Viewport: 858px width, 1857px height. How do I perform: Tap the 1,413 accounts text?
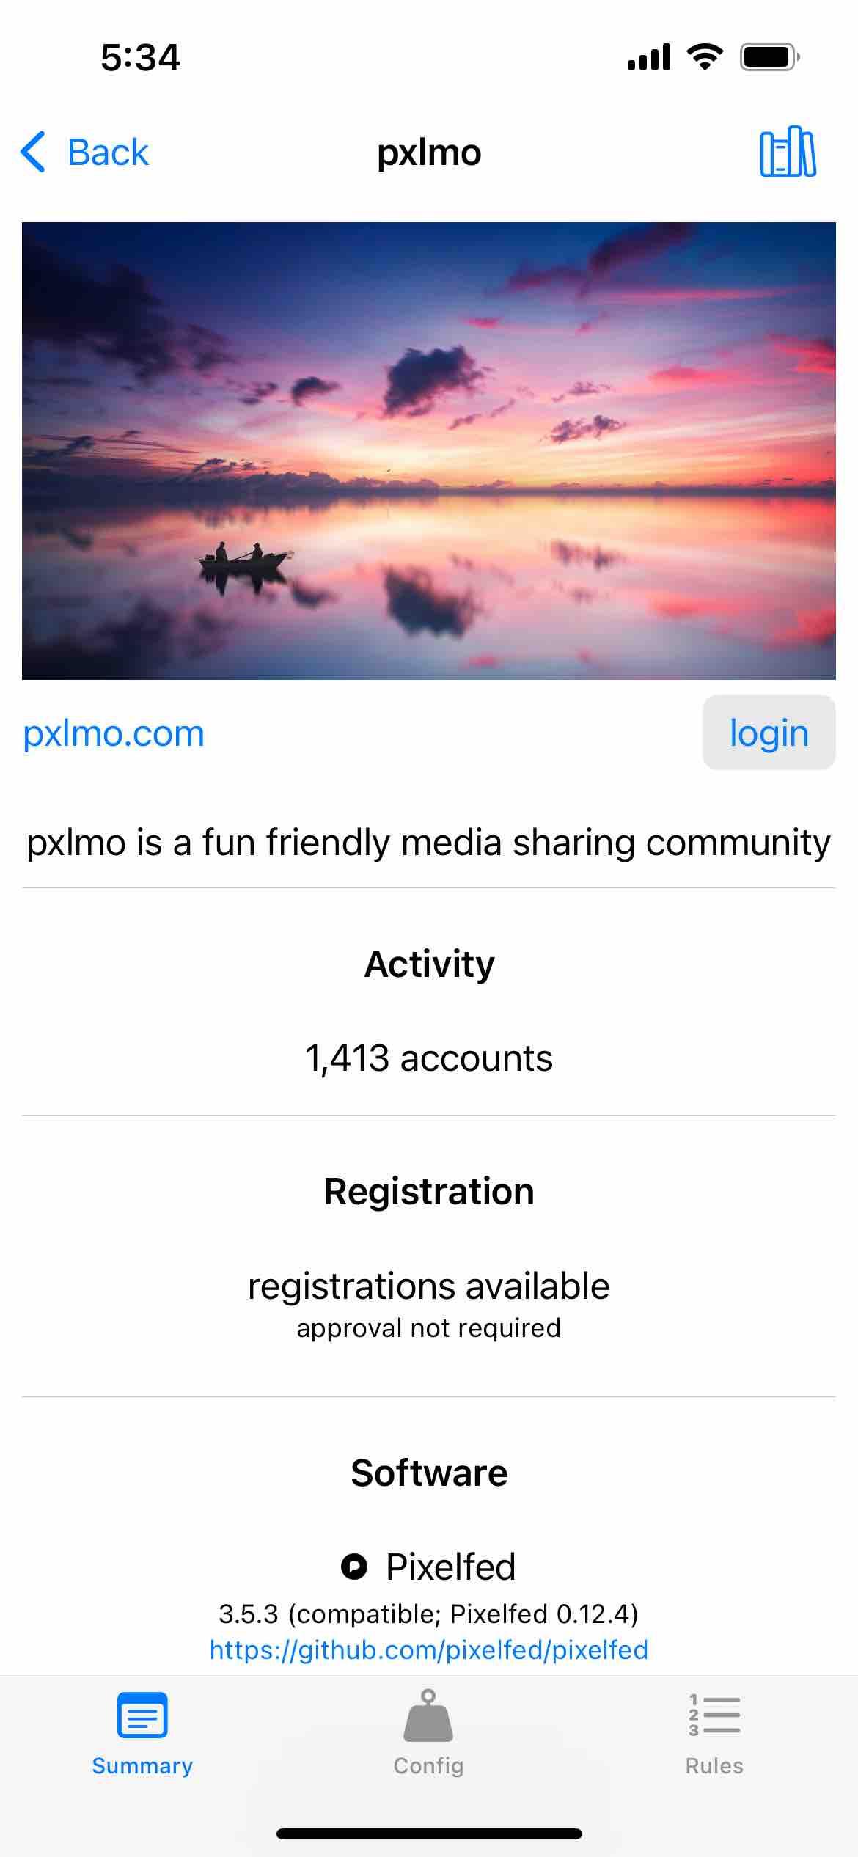point(429,1058)
